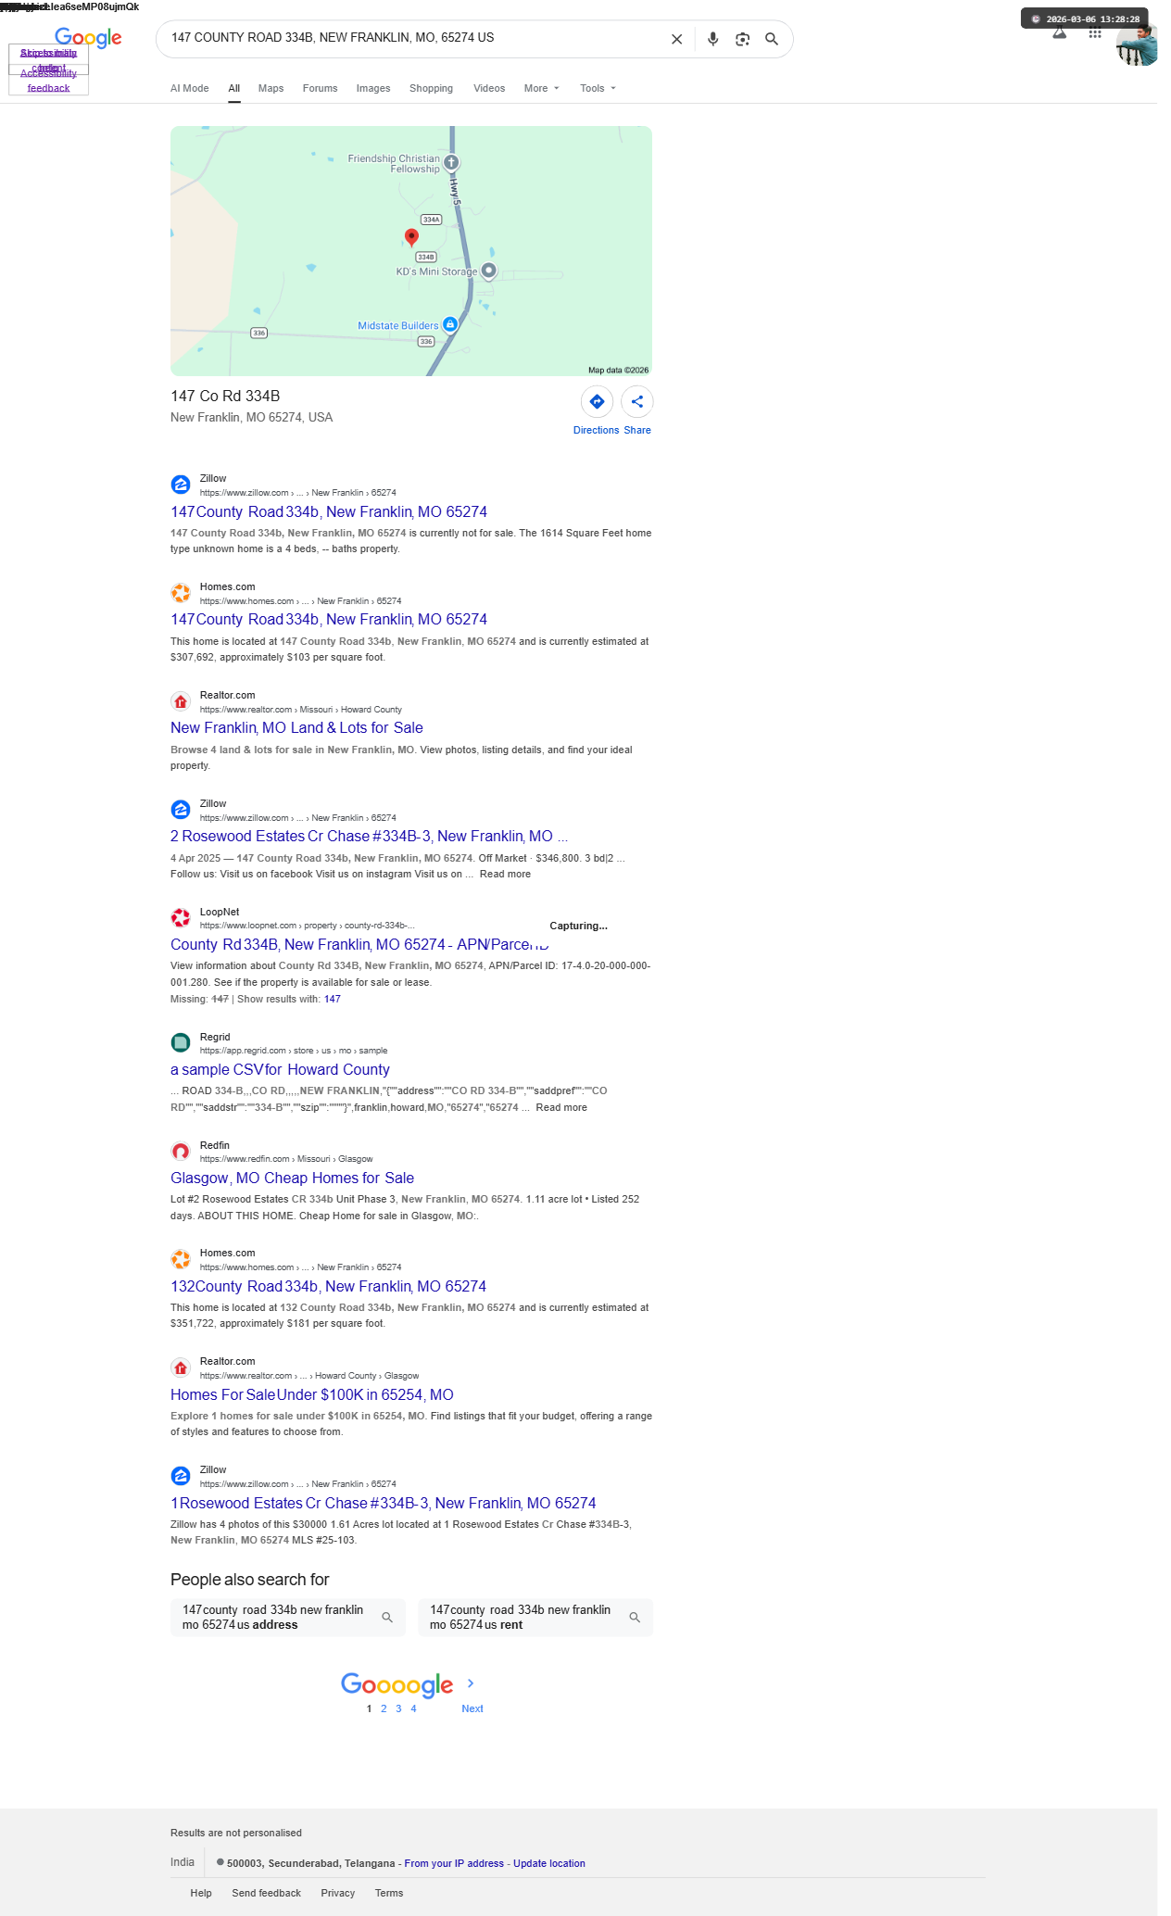Switch to the Videos tab
The height and width of the screenshot is (1916, 1171).
(x=489, y=89)
